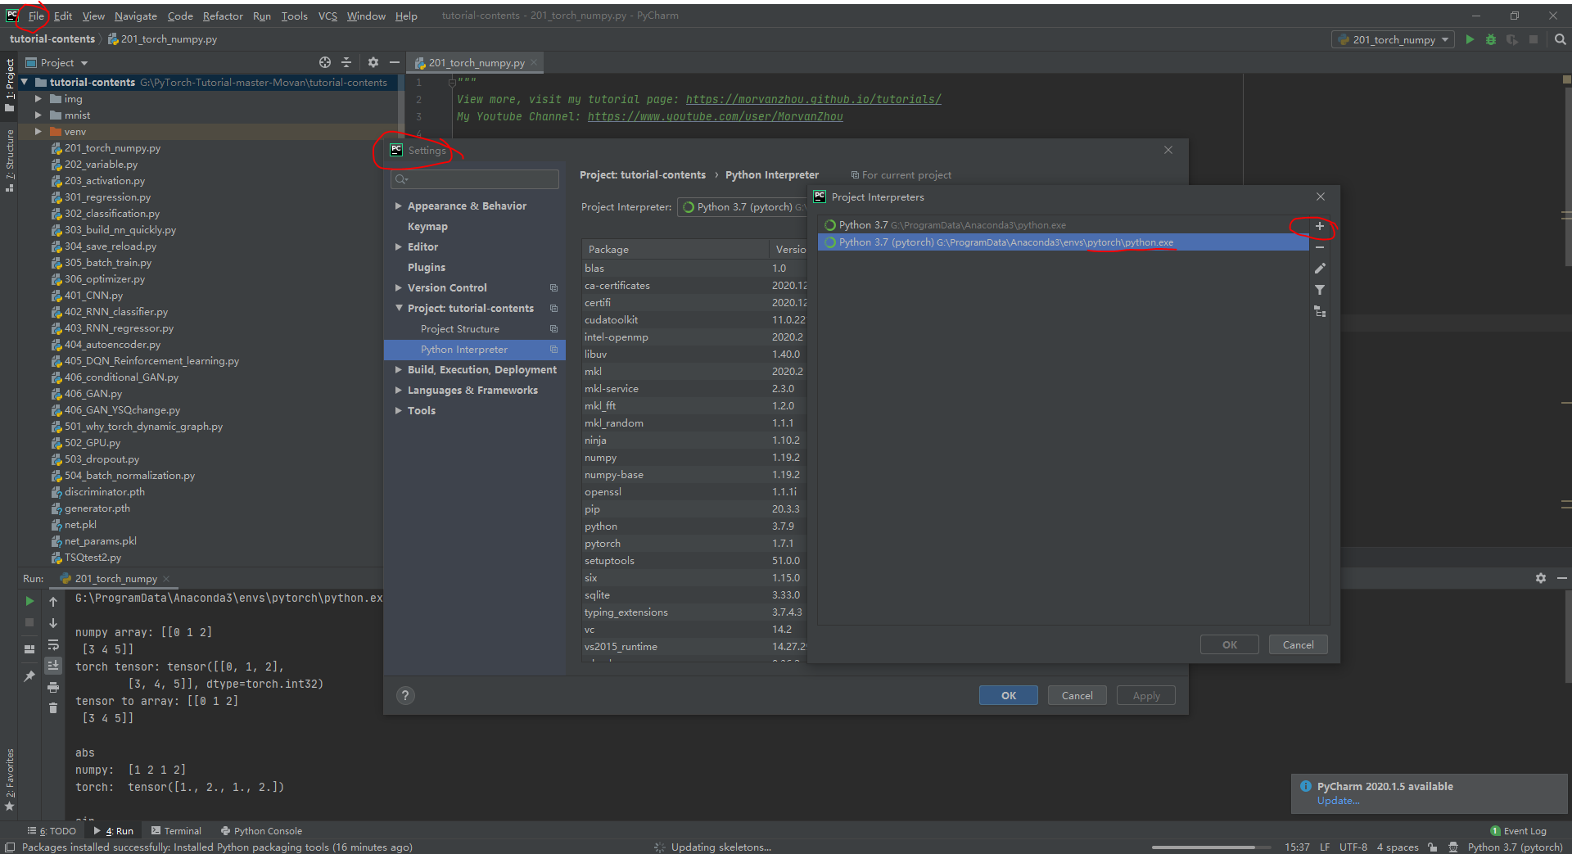Open the Navigate menu
Viewport: 1572px width, 854px height.
[135, 16]
